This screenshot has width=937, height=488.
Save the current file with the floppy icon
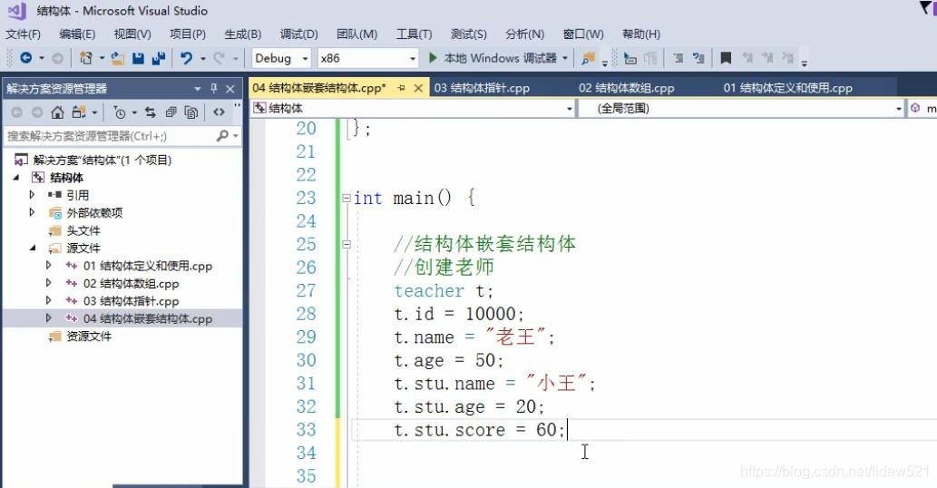tap(138, 58)
